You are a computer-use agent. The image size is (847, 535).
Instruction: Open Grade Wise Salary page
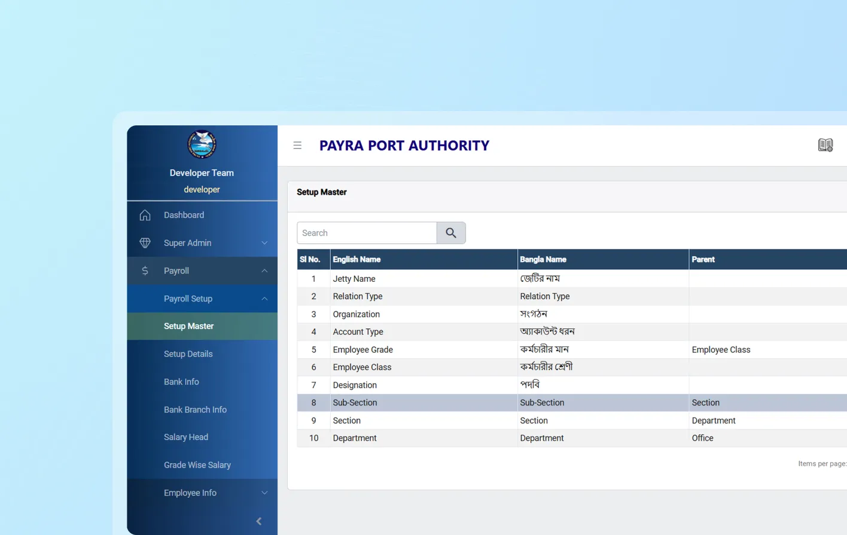(197, 465)
